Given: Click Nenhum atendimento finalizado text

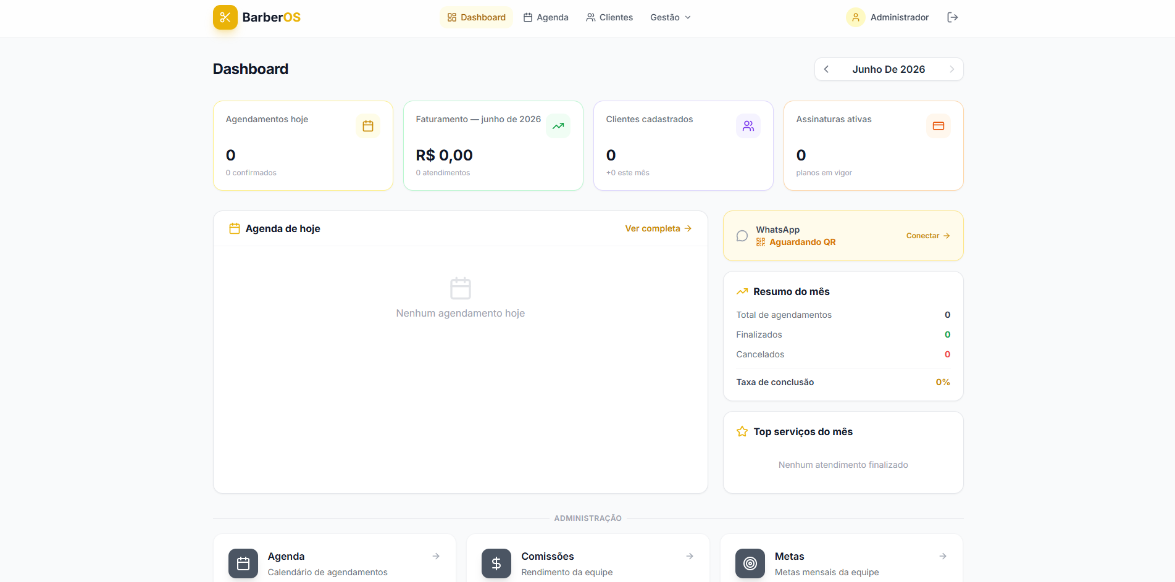Looking at the screenshot, I should tap(843, 465).
